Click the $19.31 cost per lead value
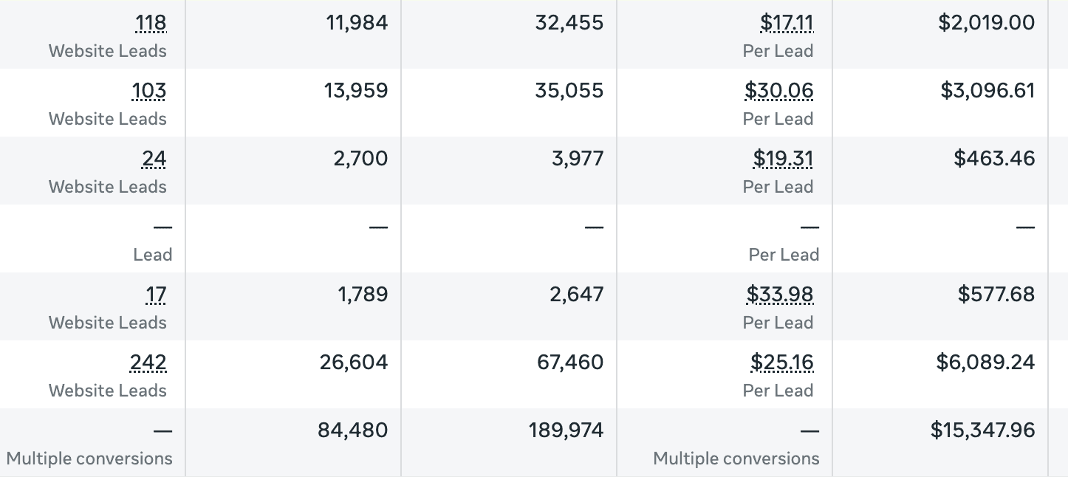Viewport: 1068px width, 477px height. (783, 159)
